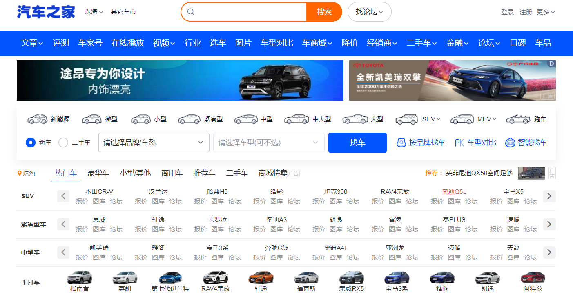Click the search input field at the top

(249, 12)
